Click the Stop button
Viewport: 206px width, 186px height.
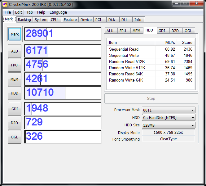coord(151,99)
